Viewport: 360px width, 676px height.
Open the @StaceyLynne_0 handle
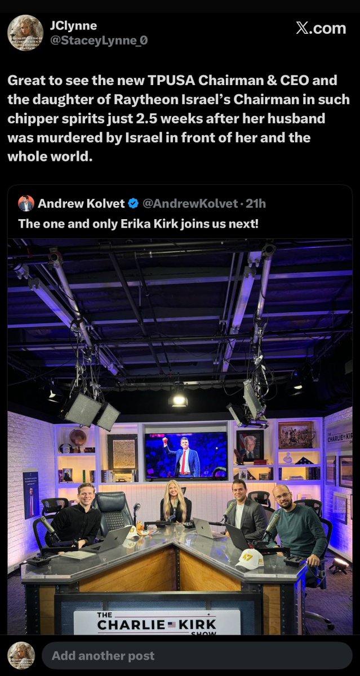click(99, 41)
